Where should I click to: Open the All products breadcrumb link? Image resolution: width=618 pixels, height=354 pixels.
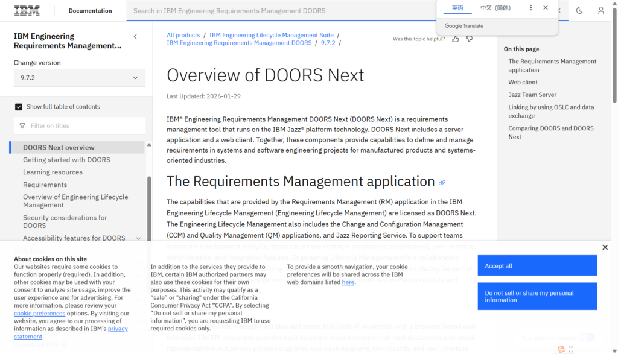tap(183, 35)
